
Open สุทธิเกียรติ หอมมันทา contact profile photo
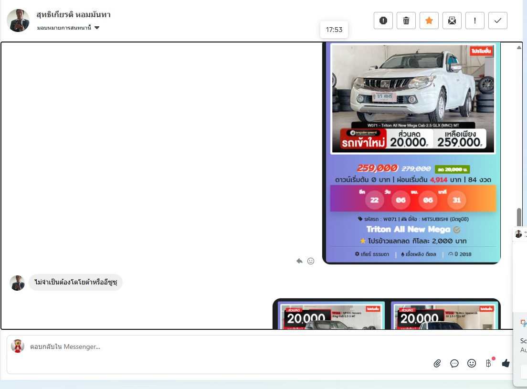click(18, 21)
